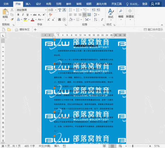
Task: Open the Borders dropdown arrow
Action: click(81, 20)
